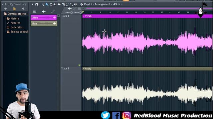Open the Twitter icon link

click(x=106, y=115)
